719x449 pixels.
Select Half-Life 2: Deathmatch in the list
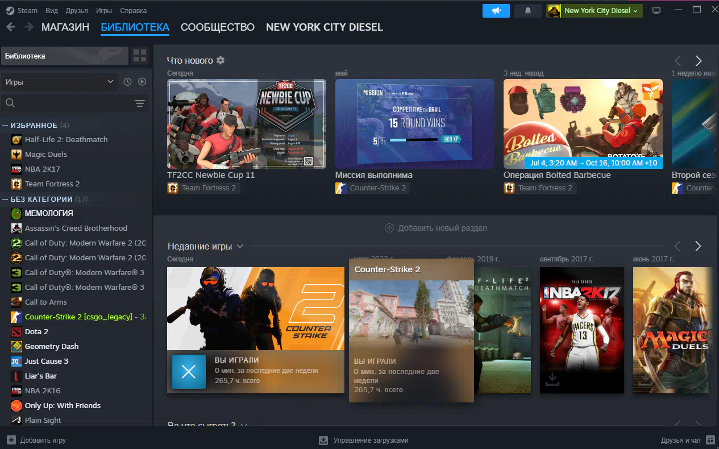coord(66,139)
